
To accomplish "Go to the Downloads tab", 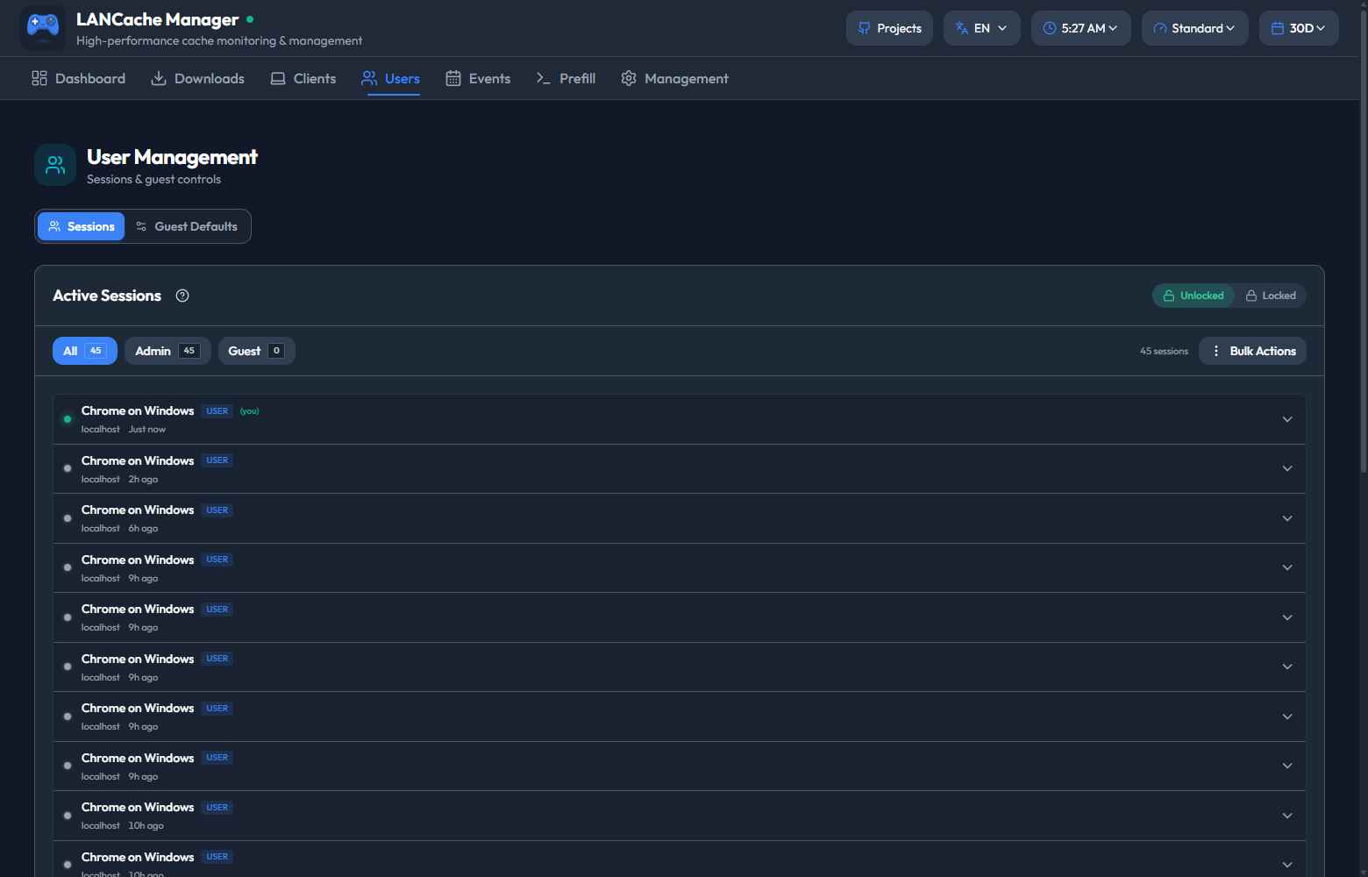I will click(197, 78).
